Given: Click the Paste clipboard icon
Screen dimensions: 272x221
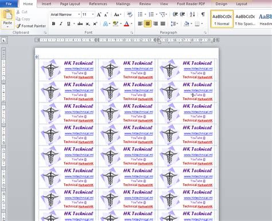Looking at the screenshot, I should click(x=7, y=15).
